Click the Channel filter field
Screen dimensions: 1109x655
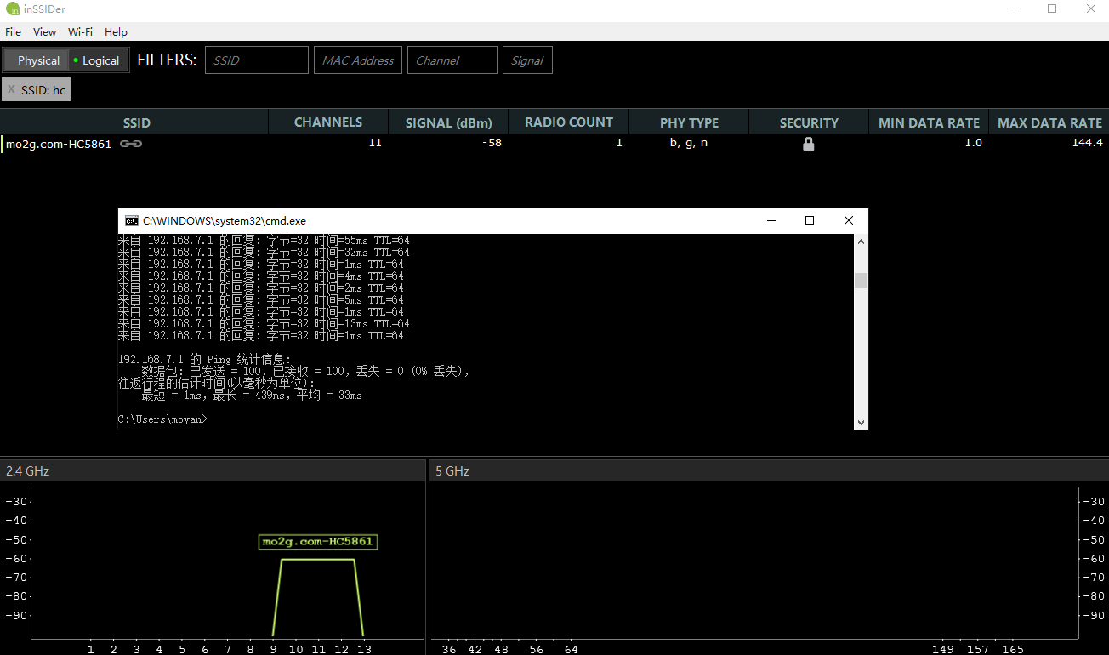pos(452,60)
